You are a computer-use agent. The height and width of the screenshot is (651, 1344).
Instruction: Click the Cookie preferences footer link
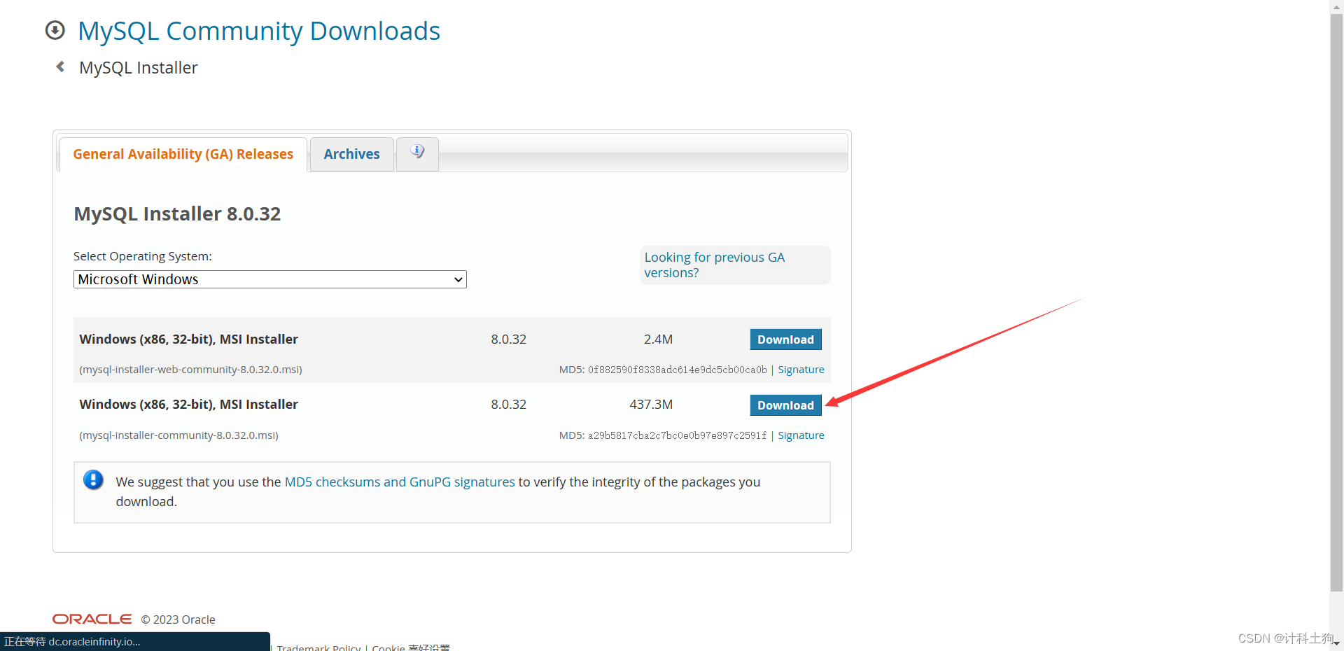pyautogui.click(x=411, y=647)
